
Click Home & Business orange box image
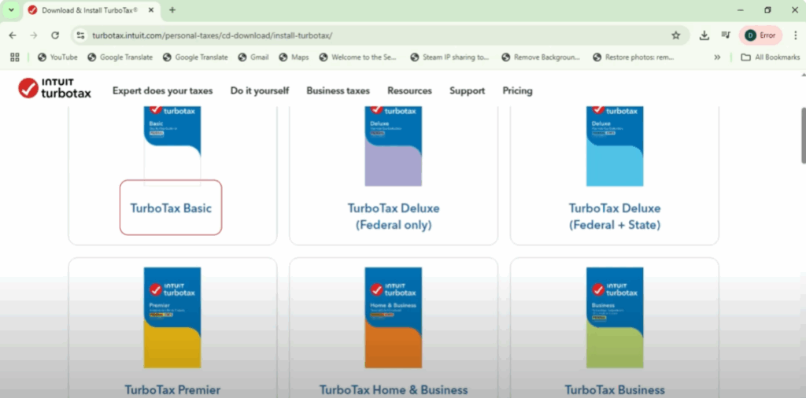point(394,317)
